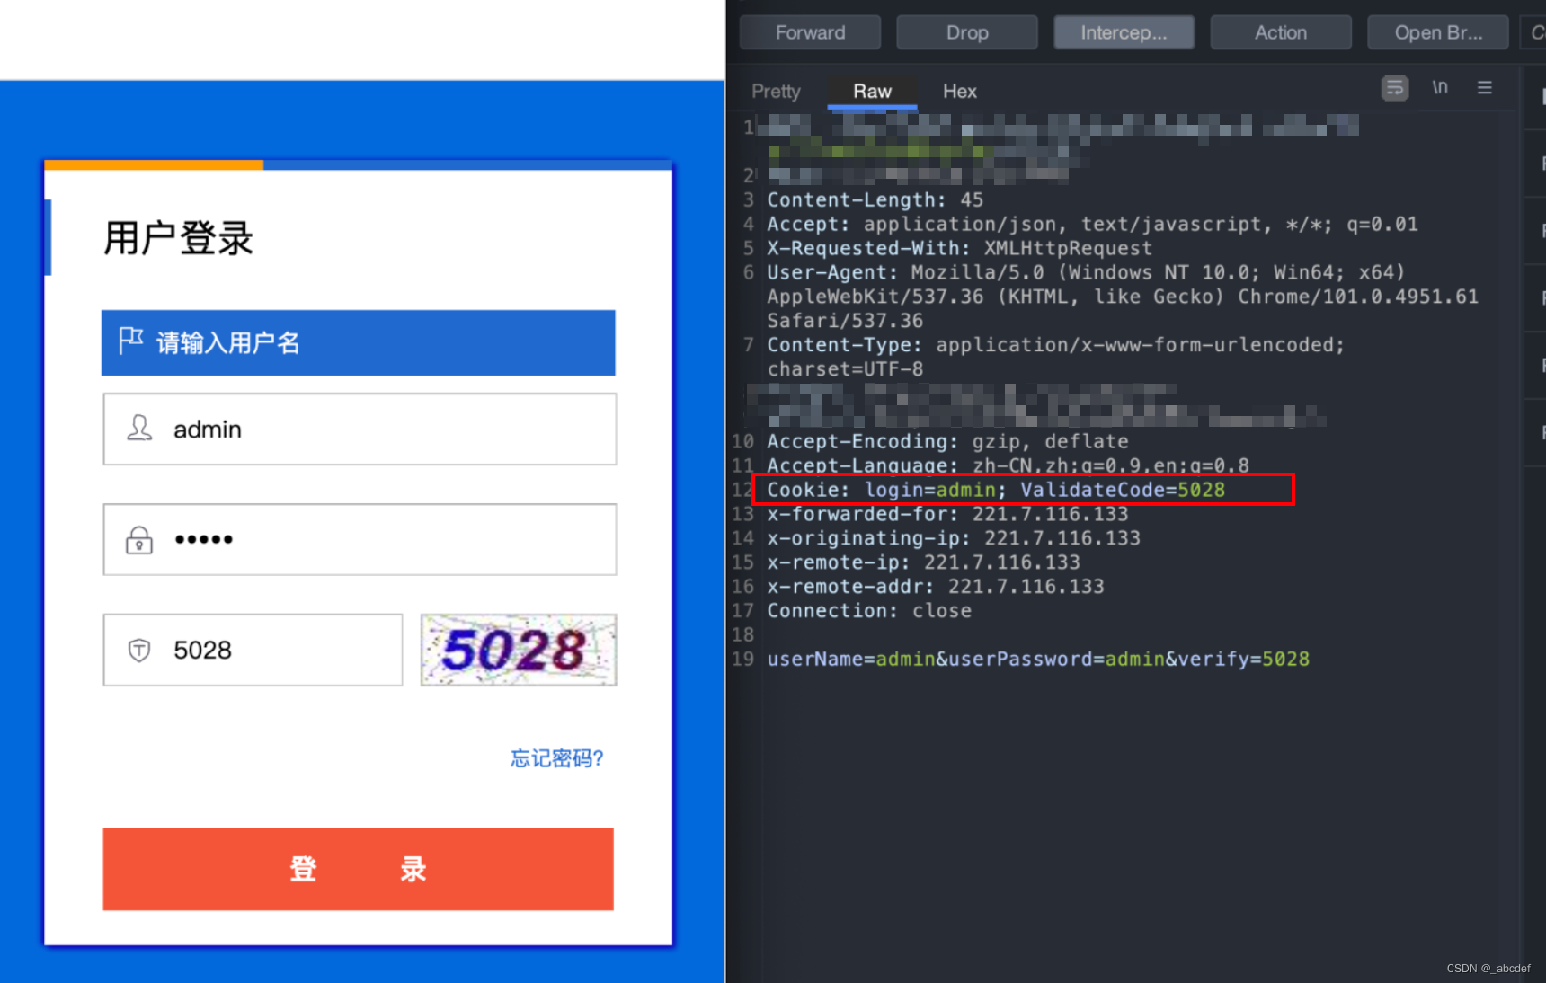Toggle the show non-printable \n icon
The width and height of the screenshot is (1546, 983).
pyautogui.click(x=1440, y=87)
